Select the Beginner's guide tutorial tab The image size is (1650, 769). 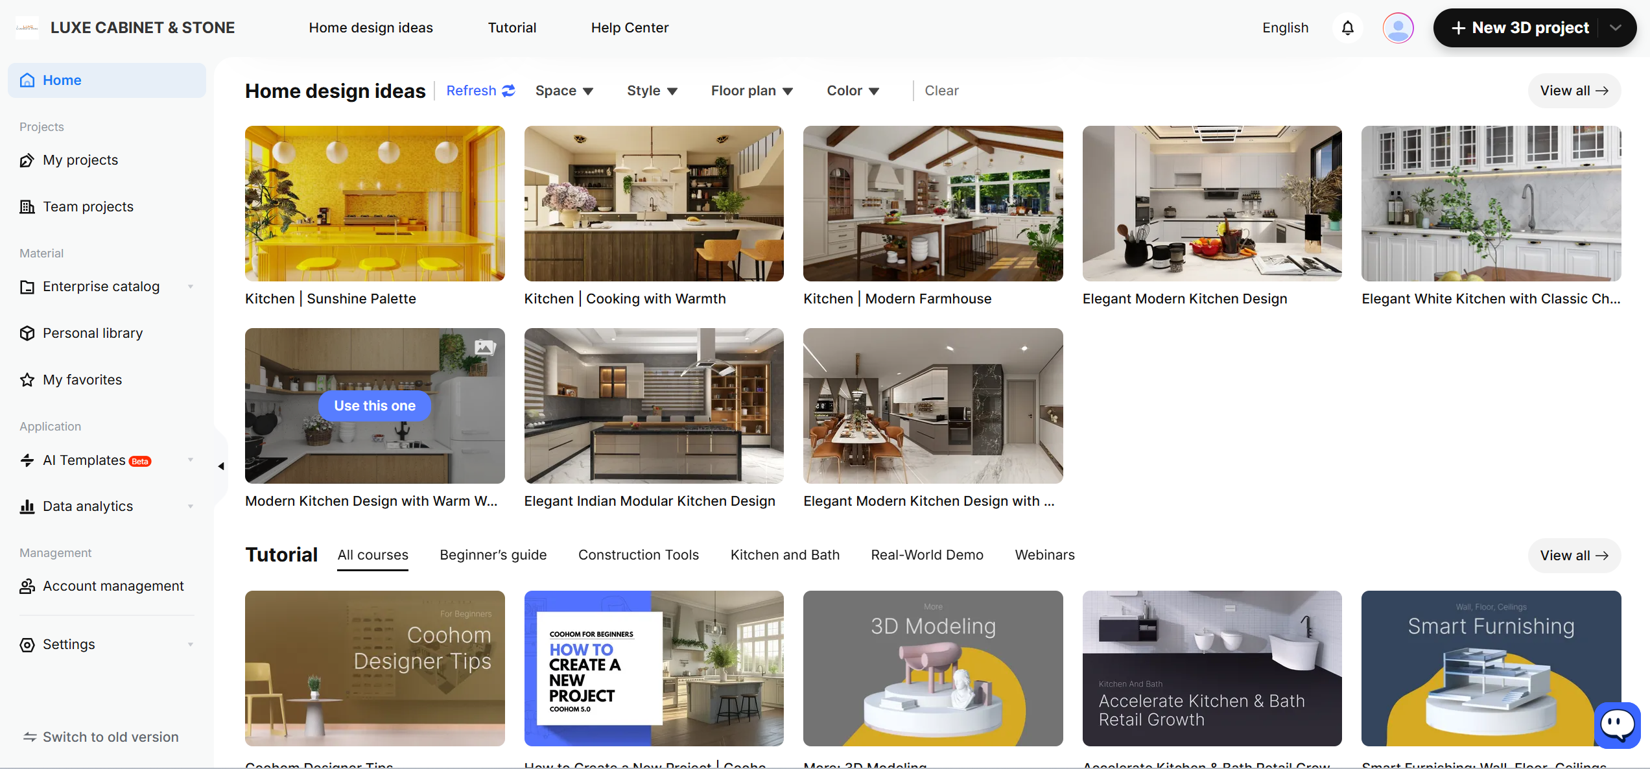[x=493, y=554]
